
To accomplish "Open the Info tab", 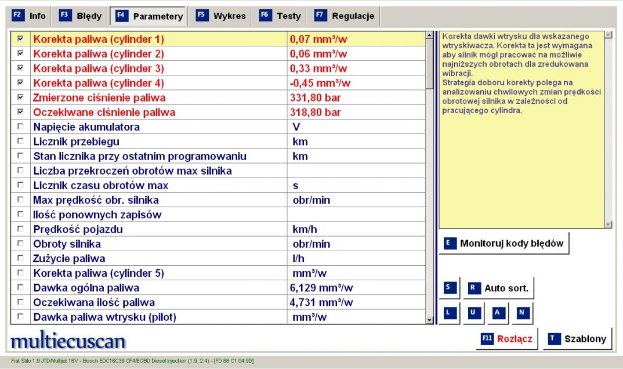I will (x=28, y=16).
